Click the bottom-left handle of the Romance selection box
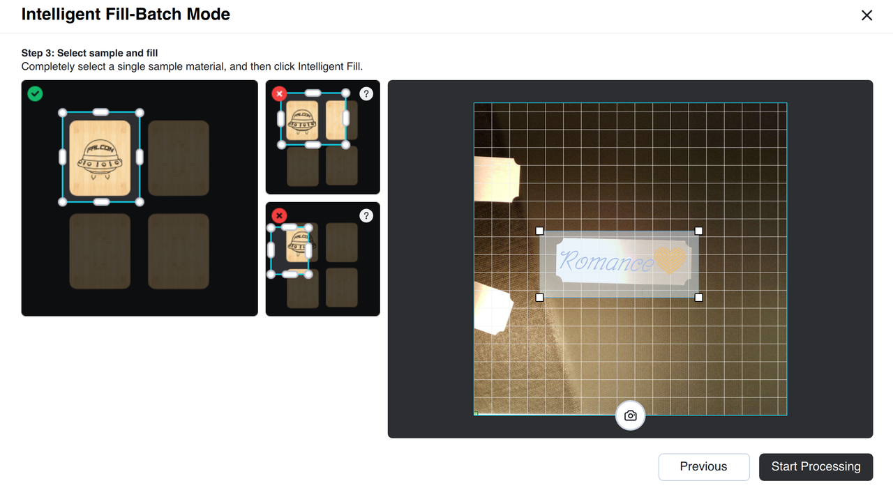Image resolution: width=893 pixels, height=490 pixels. pyautogui.click(x=539, y=298)
